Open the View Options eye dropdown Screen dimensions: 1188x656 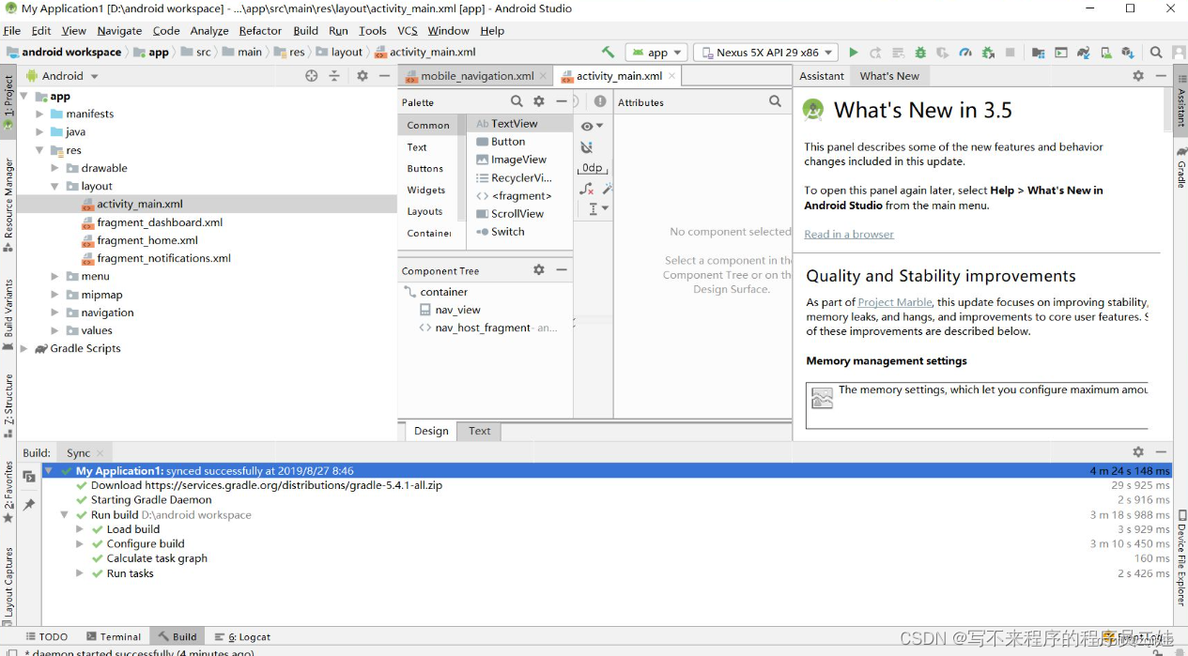click(592, 126)
